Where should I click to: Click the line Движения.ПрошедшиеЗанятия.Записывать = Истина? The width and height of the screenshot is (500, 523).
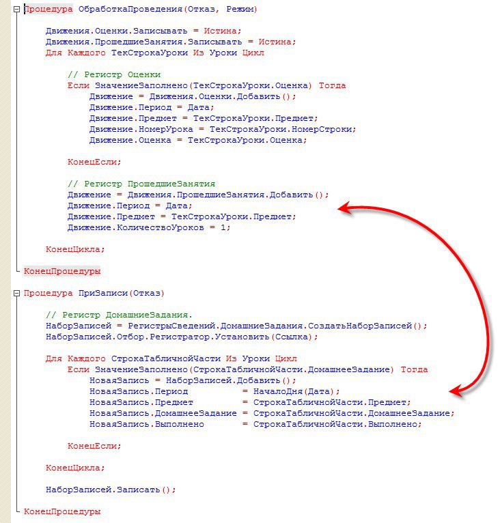(171, 42)
